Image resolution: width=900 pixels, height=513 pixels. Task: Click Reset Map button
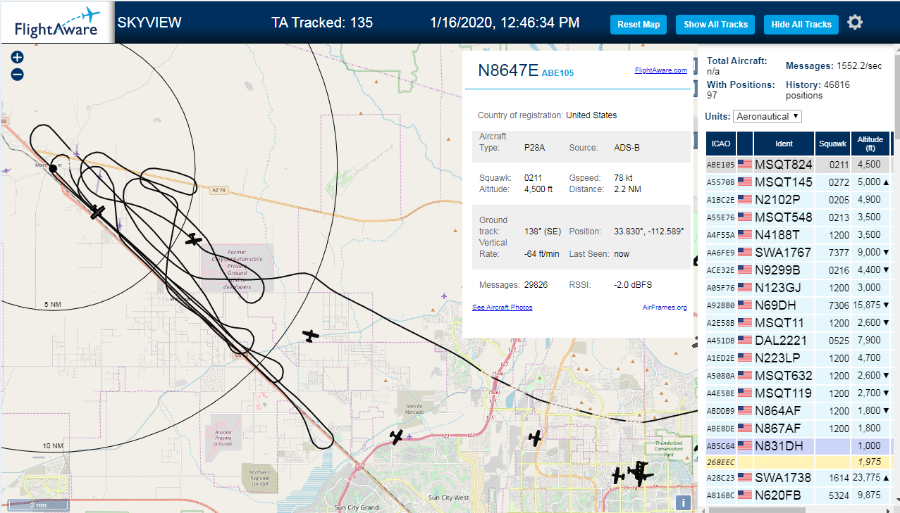(x=639, y=25)
